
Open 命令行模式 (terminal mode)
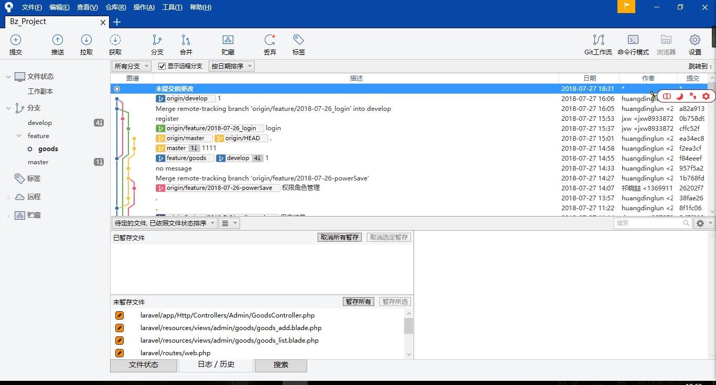click(633, 44)
